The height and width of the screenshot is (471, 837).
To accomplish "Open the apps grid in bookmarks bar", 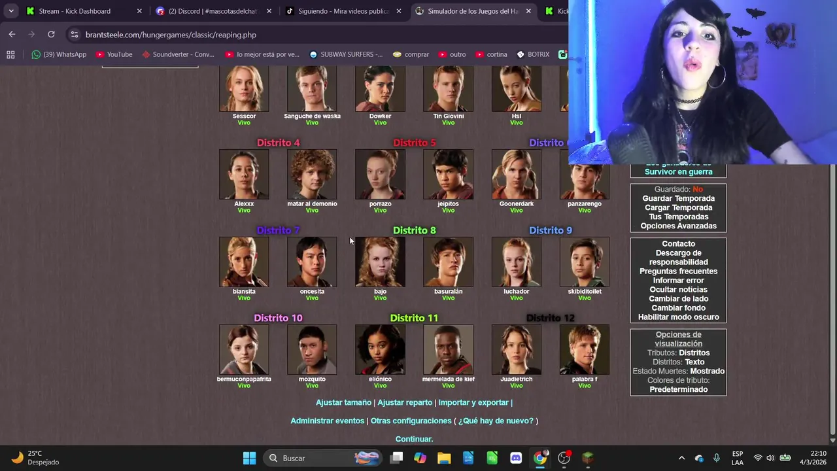I will click(x=10, y=54).
